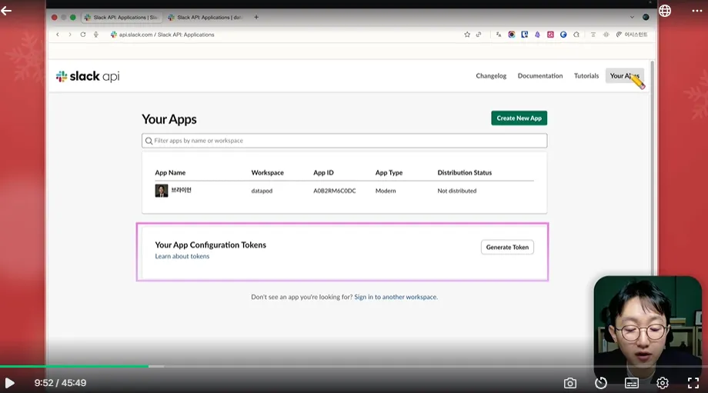Switch to the second Slack API tab

click(205, 17)
